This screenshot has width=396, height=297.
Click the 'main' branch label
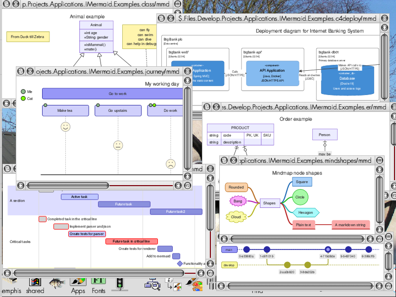[x=229, y=249]
